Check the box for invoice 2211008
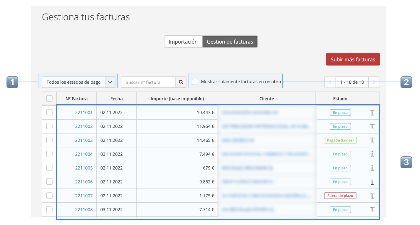Image resolution: width=420 pixels, height=225 pixels. click(x=49, y=209)
